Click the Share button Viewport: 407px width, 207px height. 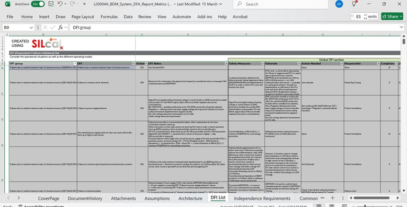(x=392, y=16)
